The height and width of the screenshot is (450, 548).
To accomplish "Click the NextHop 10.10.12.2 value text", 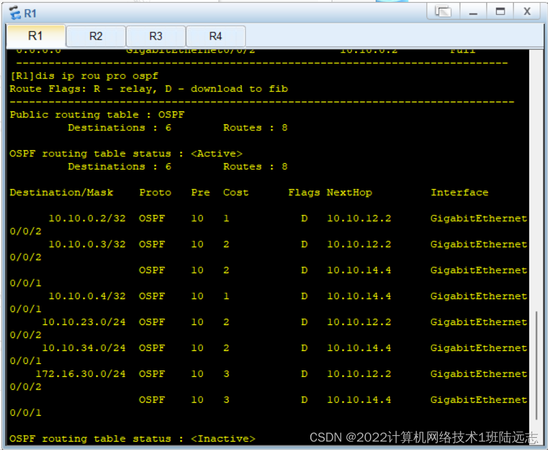I will tap(359, 218).
